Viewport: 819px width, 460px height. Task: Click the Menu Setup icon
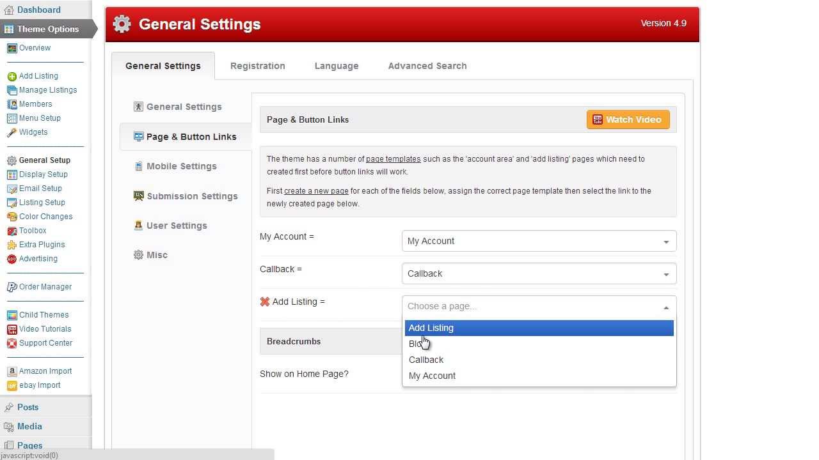pos(12,118)
